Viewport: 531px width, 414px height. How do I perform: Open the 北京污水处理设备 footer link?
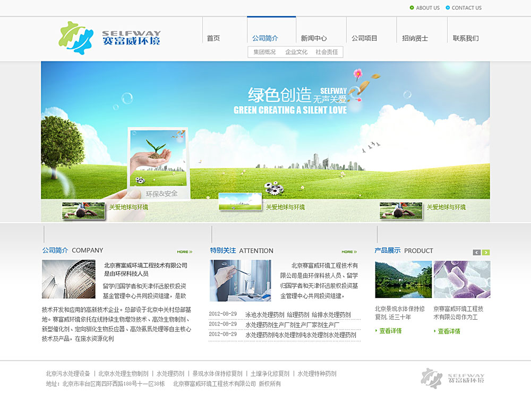(68, 374)
